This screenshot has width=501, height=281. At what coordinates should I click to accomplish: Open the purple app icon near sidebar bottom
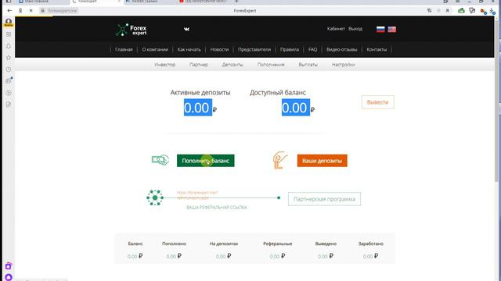[9, 266]
